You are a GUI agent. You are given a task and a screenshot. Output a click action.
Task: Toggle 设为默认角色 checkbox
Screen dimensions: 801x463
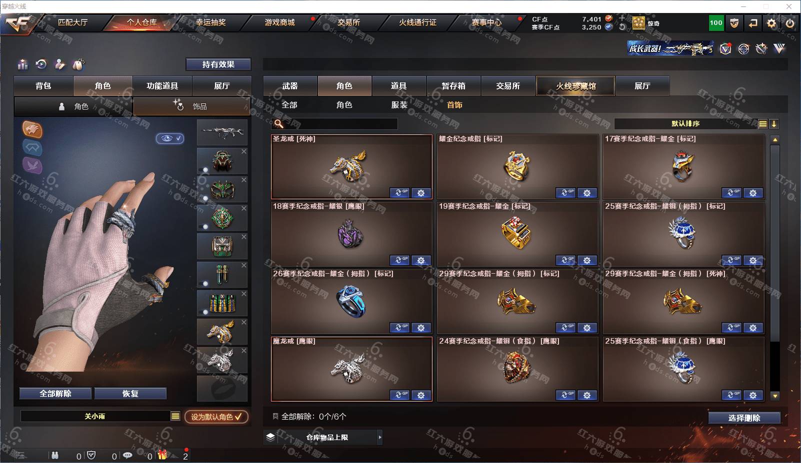click(216, 417)
